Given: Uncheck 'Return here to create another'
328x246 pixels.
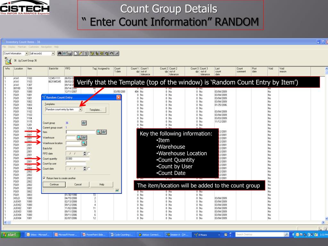Looking at the screenshot, I should pyautogui.click(x=44, y=178).
